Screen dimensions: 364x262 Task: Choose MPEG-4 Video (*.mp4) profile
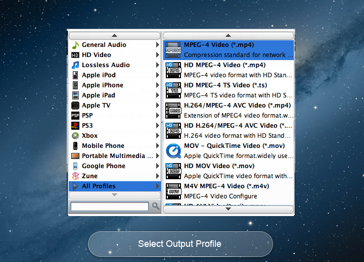coord(229,50)
